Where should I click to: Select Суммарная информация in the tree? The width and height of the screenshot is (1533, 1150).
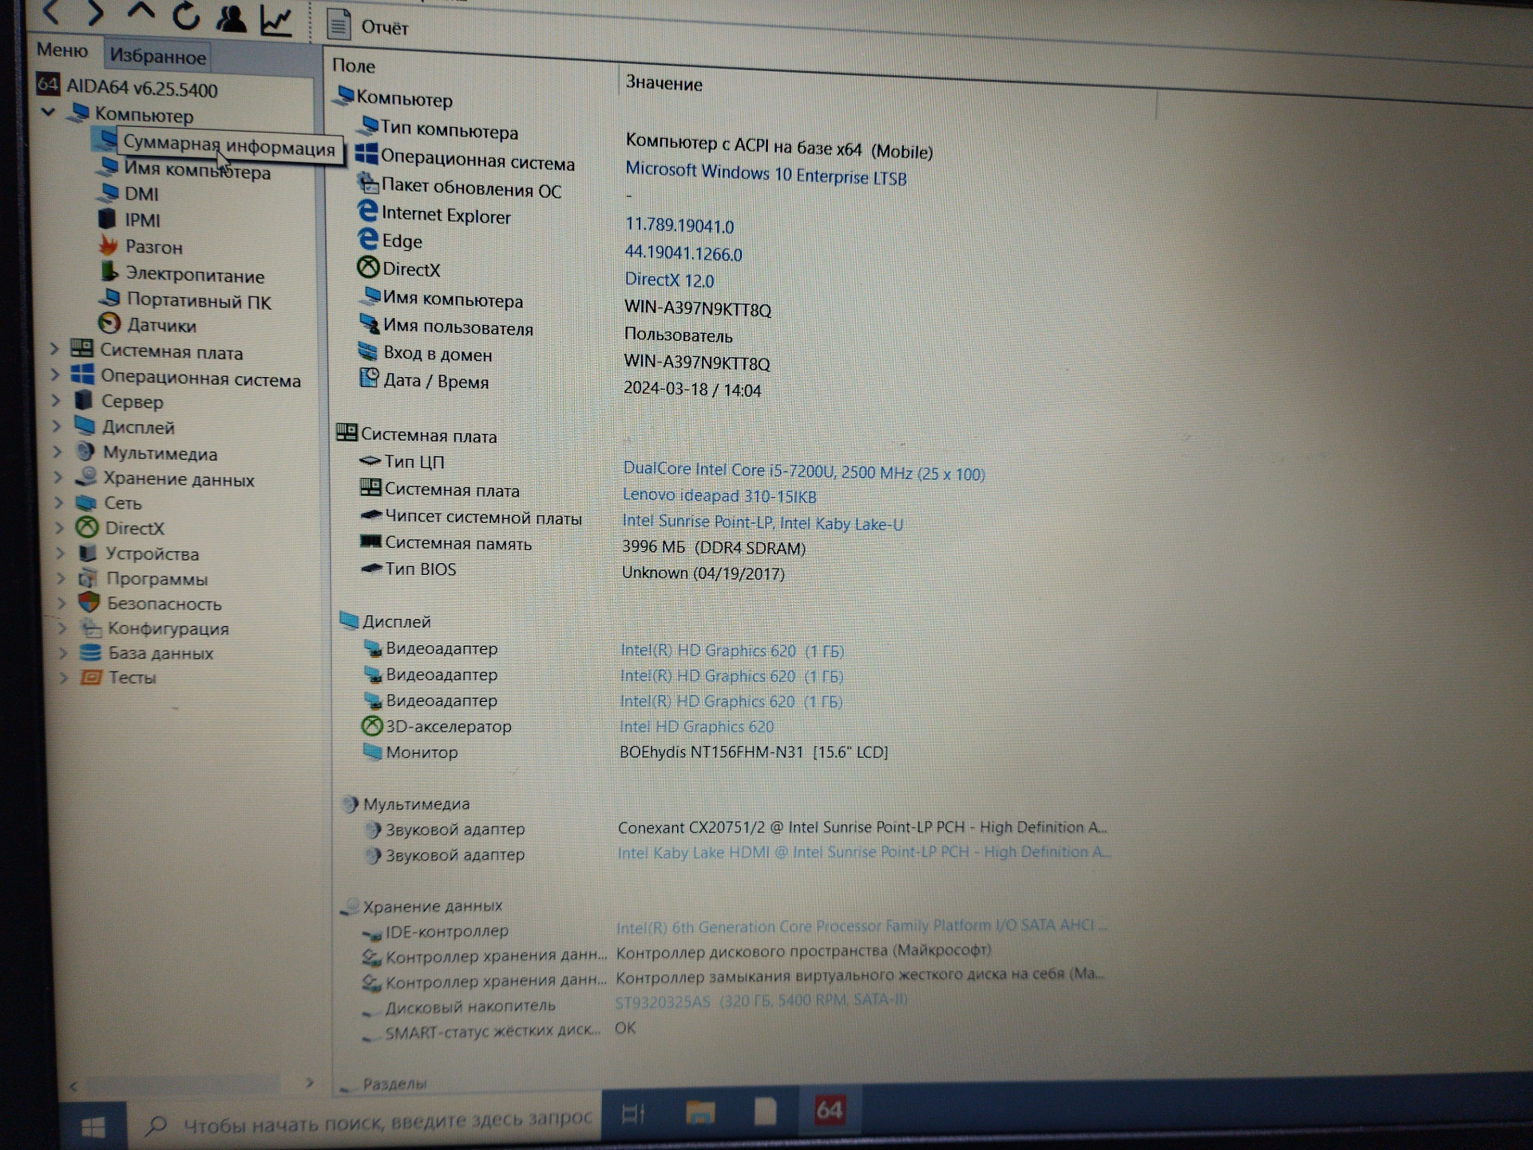228,147
